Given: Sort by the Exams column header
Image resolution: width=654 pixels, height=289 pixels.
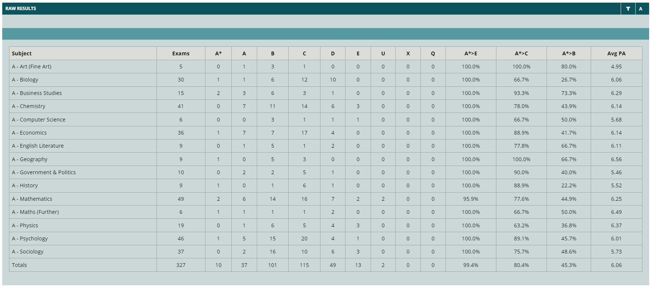Looking at the screenshot, I should pyautogui.click(x=181, y=53).
